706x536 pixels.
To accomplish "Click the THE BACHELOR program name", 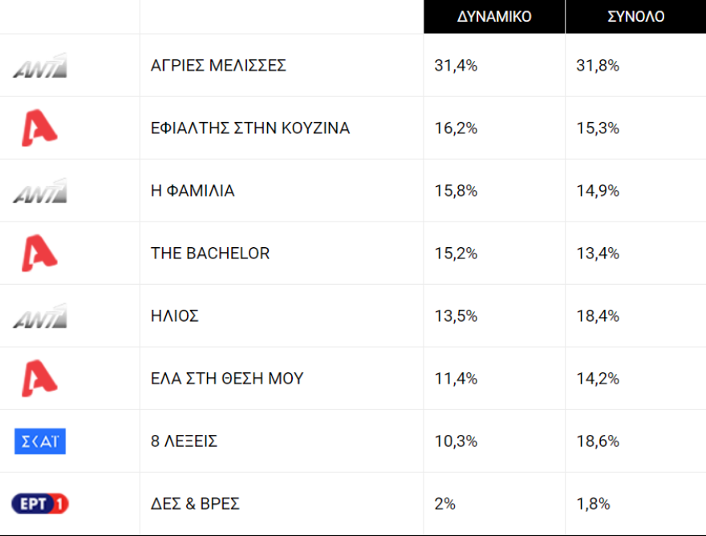I will [x=210, y=254].
